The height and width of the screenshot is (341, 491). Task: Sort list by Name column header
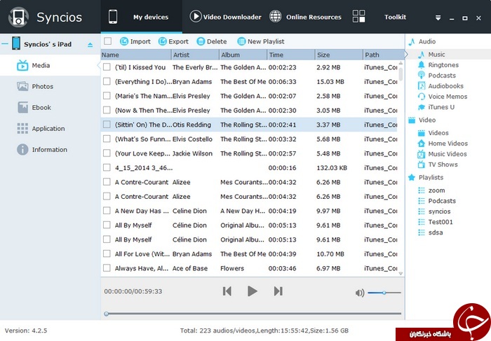click(x=136, y=55)
